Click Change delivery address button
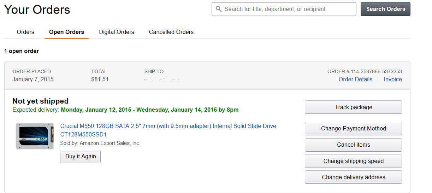This screenshot has width=432, height=193. click(x=353, y=177)
